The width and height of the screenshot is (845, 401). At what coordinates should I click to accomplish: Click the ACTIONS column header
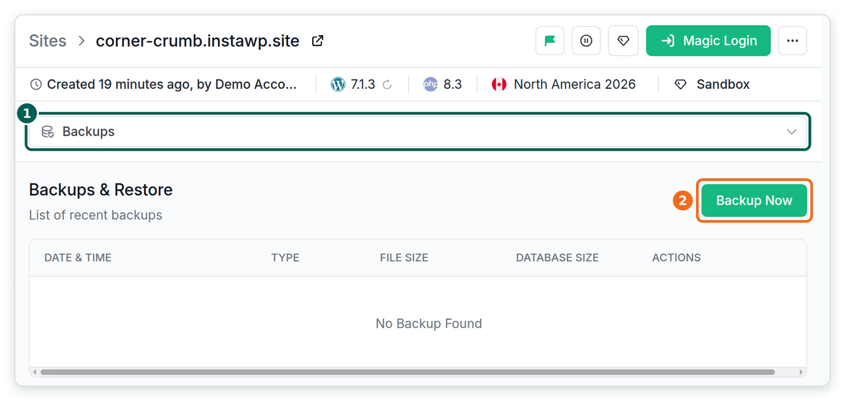(x=676, y=258)
